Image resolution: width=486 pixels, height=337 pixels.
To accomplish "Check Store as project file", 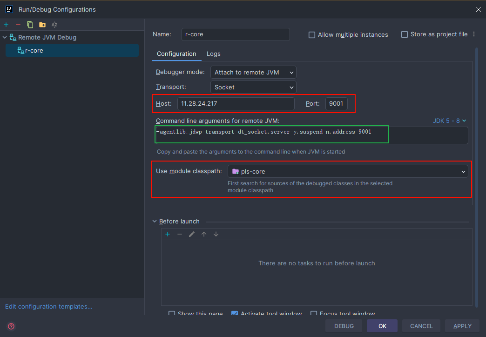I will click(x=405, y=34).
